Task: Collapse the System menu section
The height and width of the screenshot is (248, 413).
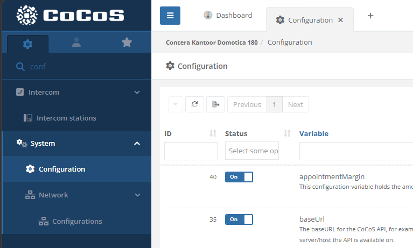Action: 137,144
